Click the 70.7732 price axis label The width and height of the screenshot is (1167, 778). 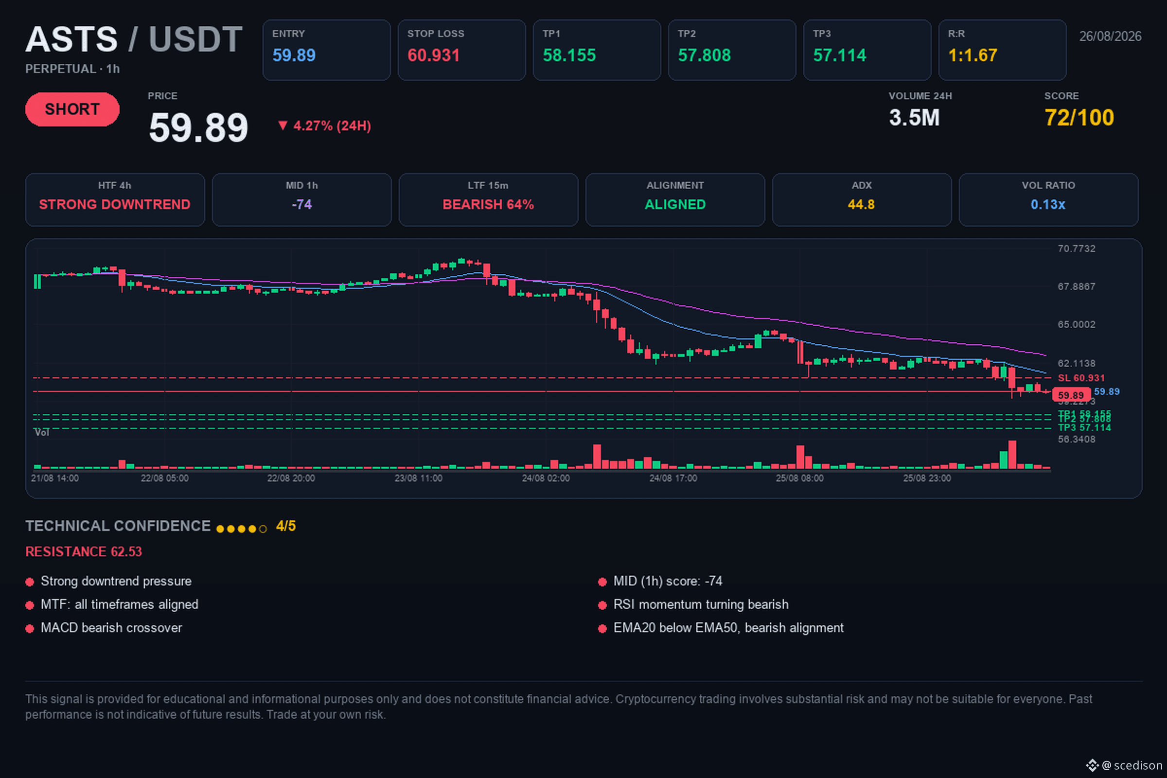coord(1076,248)
